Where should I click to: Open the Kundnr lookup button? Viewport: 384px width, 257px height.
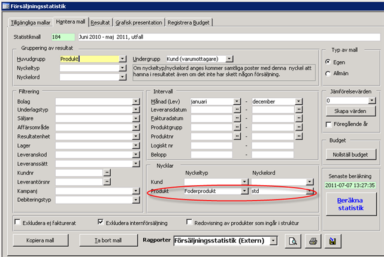[107, 172]
